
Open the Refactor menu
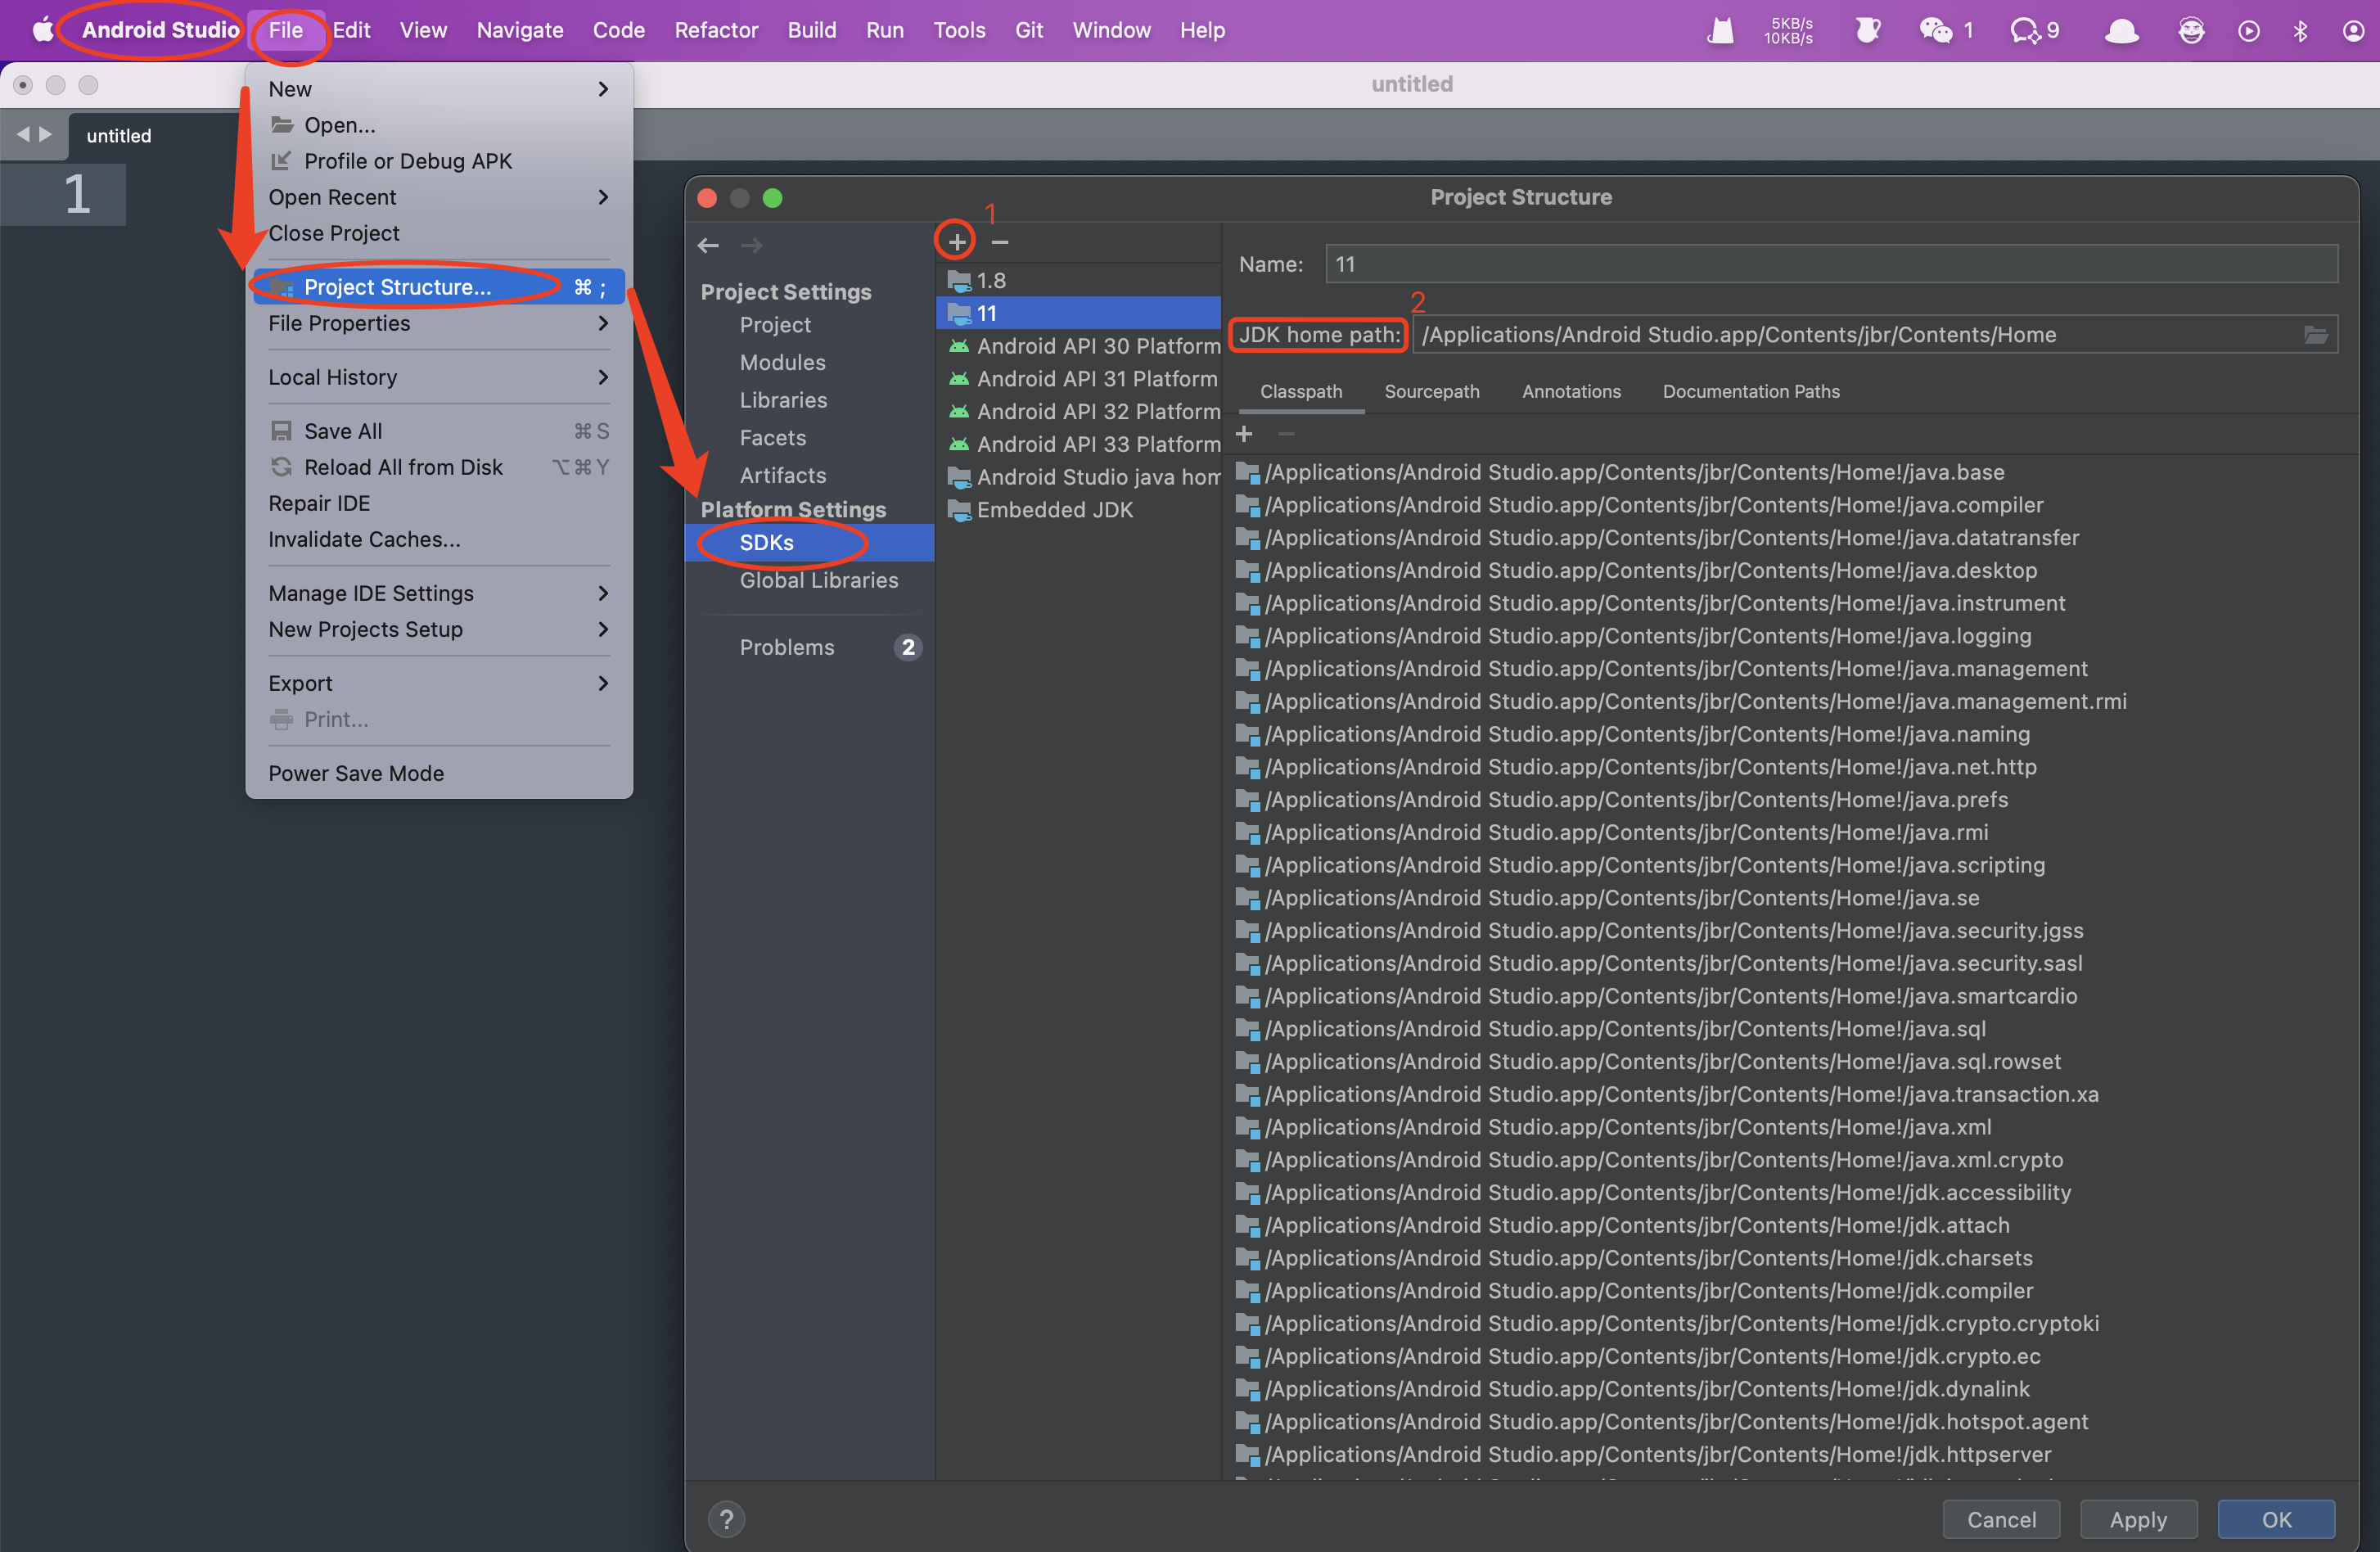coord(716,30)
